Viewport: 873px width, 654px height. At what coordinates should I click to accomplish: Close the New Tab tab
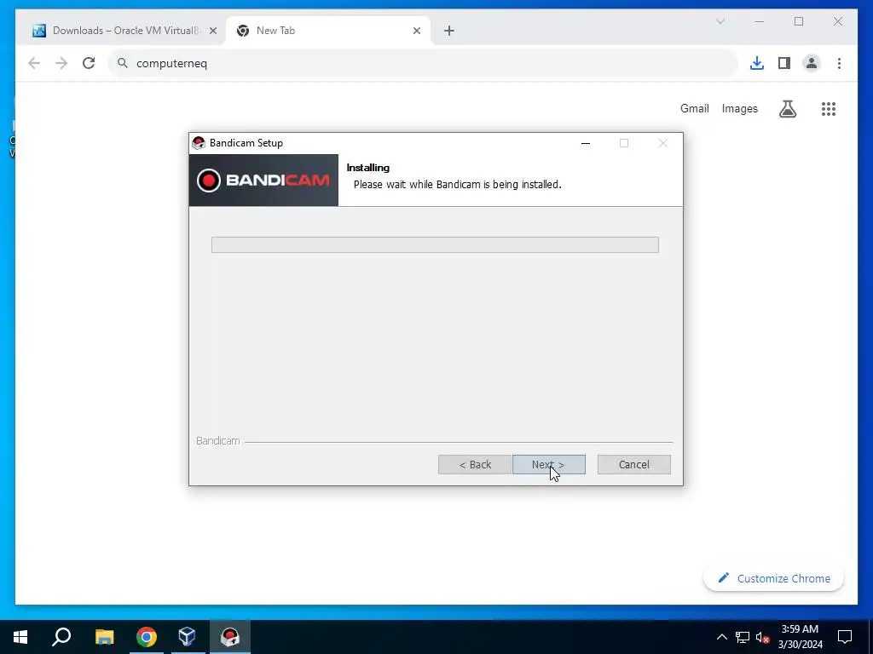click(416, 32)
